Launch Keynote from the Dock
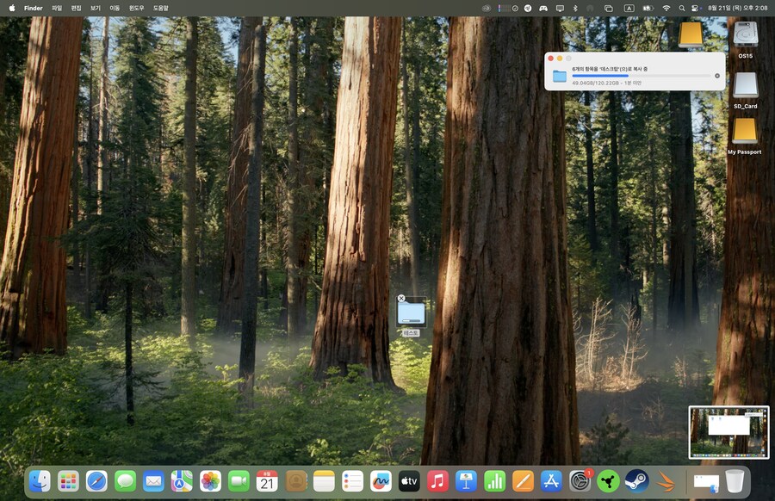Image resolution: width=775 pixels, height=501 pixels. (466, 480)
